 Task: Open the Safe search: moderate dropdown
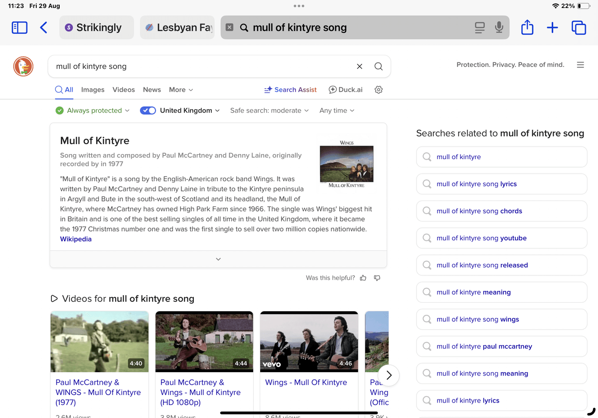[x=270, y=111]
